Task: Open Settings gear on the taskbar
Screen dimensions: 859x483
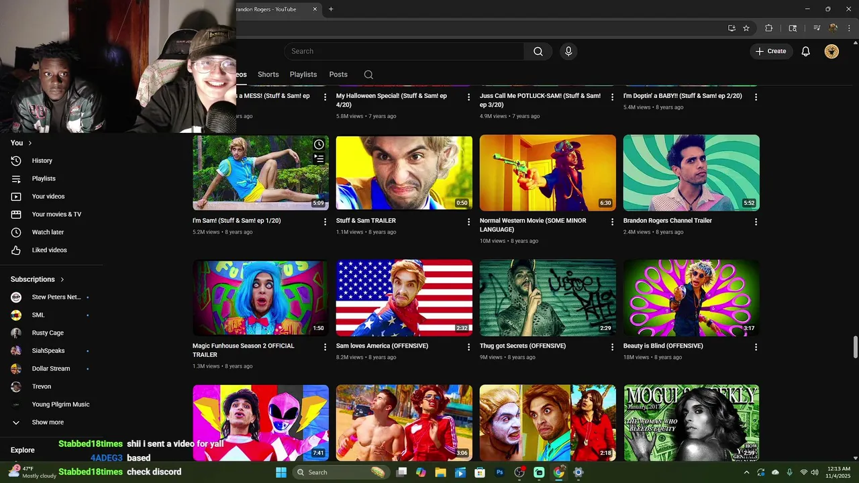Action: click(x=578, y=472)
